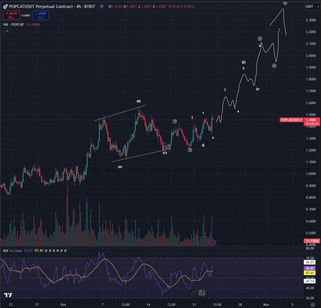321x308 pixels.
Task: Click the red 11.128M volume label
Action: (x=310, y=241)
